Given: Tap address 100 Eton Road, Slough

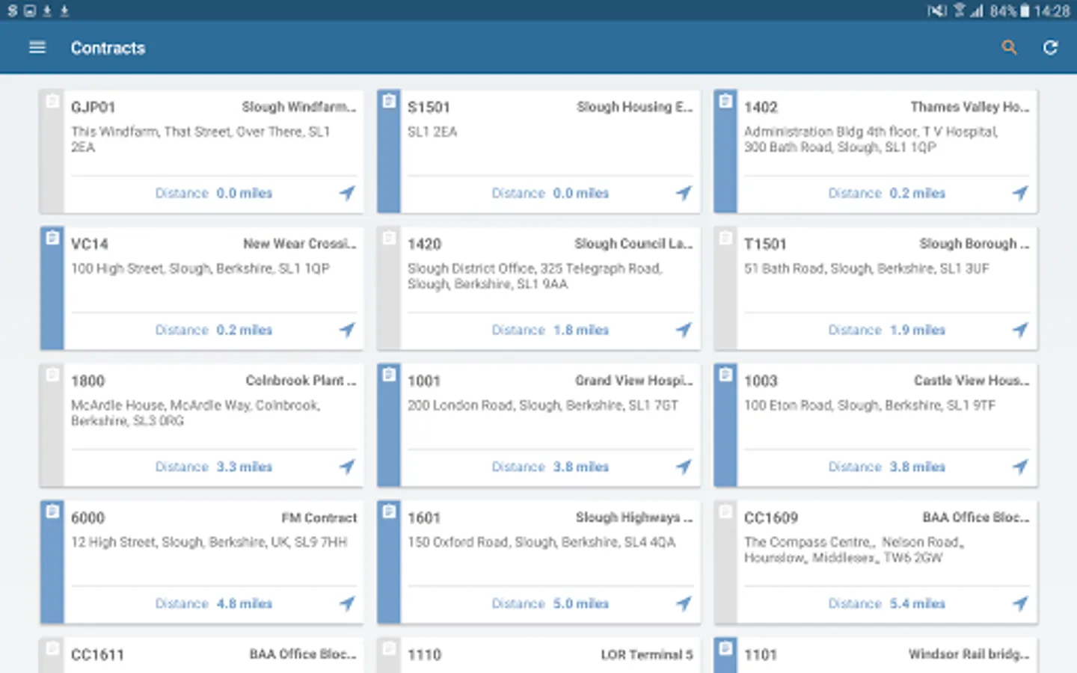Looking at the screenshot, I should (x=870, y=405).
